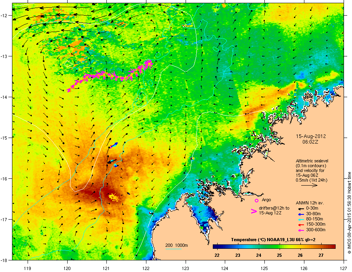Click latitude axis label -18
This screenshot has height=272, width=352.
(4, 260)
